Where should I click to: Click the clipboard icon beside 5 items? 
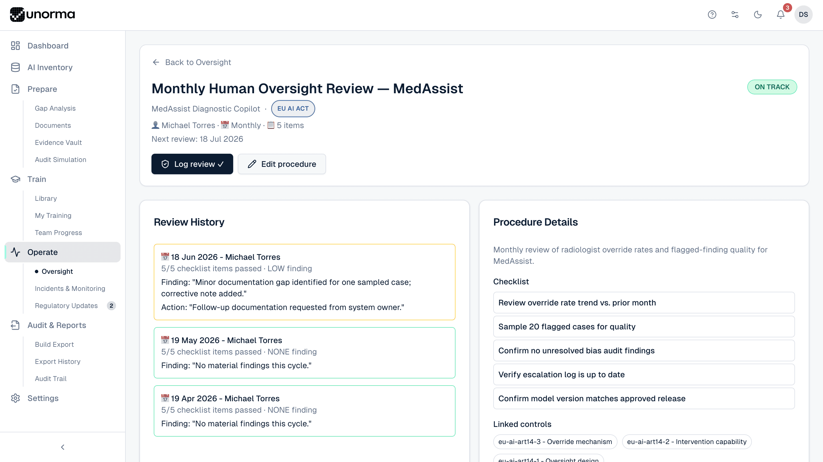(x=271, y=125)
